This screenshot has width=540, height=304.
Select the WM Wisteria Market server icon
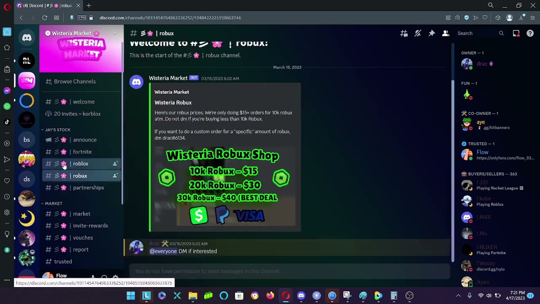(27, 81)
